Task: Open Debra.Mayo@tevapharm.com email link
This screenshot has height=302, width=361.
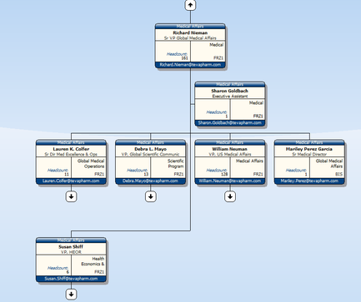Action: point(150,181)
